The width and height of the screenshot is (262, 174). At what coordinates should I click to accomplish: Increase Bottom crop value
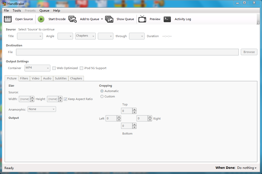coord(134,125)
